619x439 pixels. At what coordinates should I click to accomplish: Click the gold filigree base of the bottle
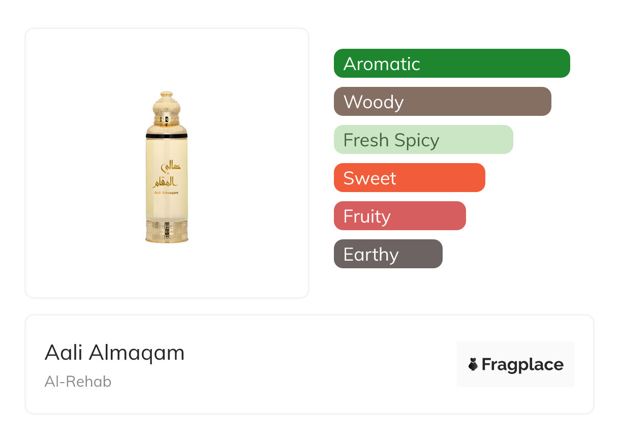pyautogui.click(x=167, y=231)
